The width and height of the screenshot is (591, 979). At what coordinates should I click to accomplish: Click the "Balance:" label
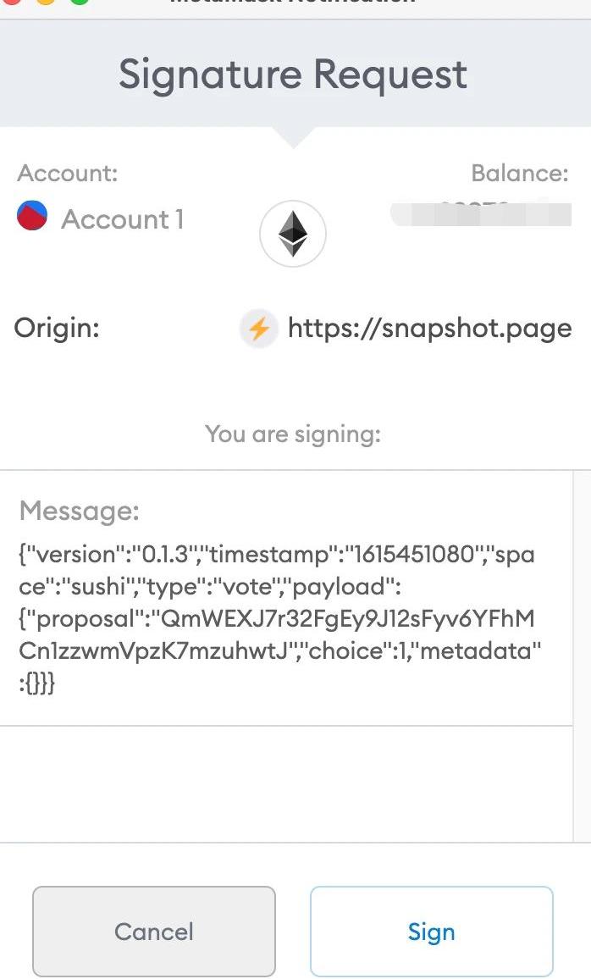point(519,174)
